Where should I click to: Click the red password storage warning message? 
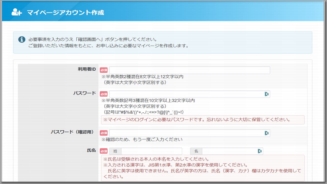point(202,120)
